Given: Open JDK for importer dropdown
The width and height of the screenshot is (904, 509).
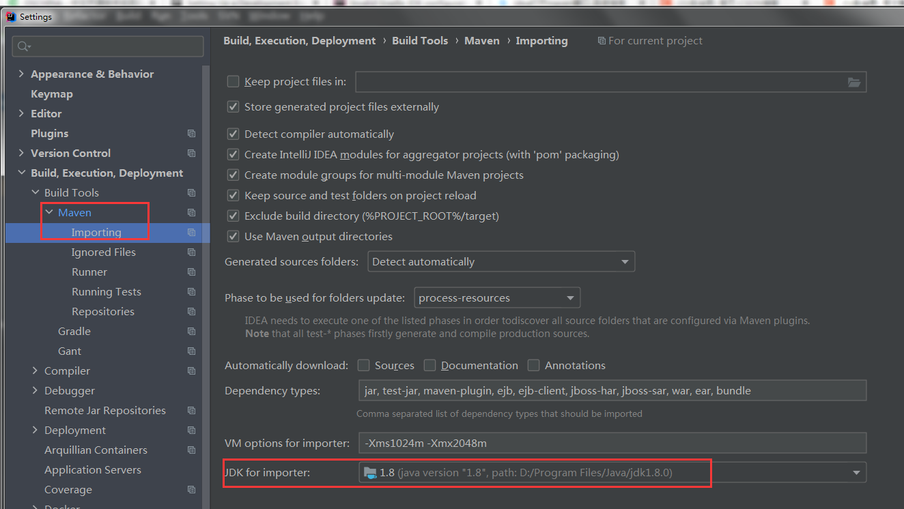Looking at the screenshot, I should click(612, 472).
